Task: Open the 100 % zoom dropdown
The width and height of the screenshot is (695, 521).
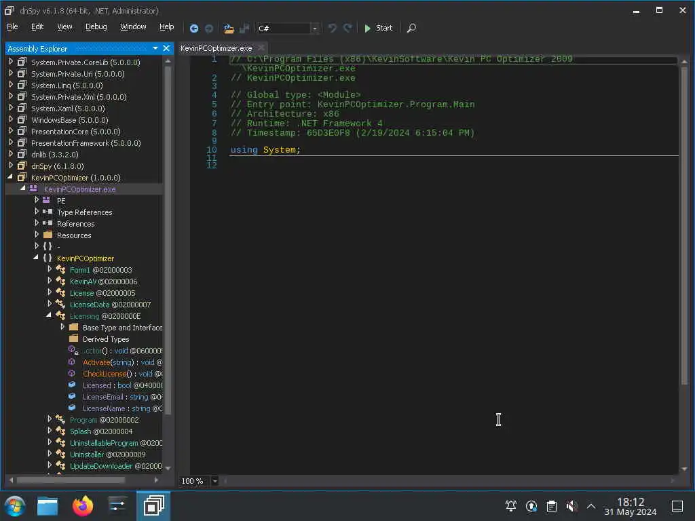Action: [x=214, y=481]
